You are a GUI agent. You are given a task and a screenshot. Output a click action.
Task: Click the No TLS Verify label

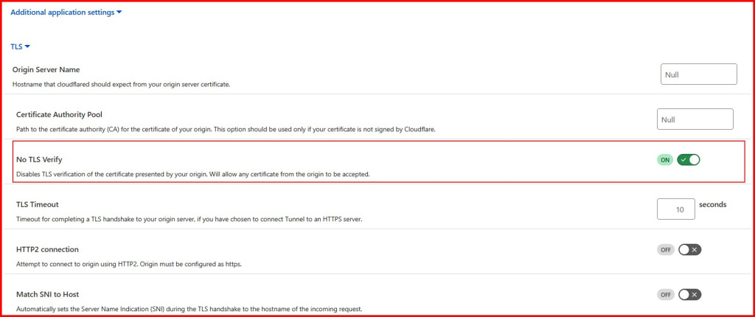(43, 159)
